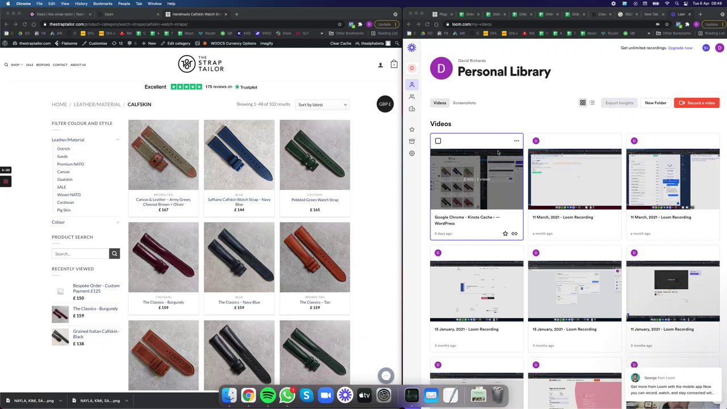Open Loom user avatar menu top right

(x=719, y=48)
